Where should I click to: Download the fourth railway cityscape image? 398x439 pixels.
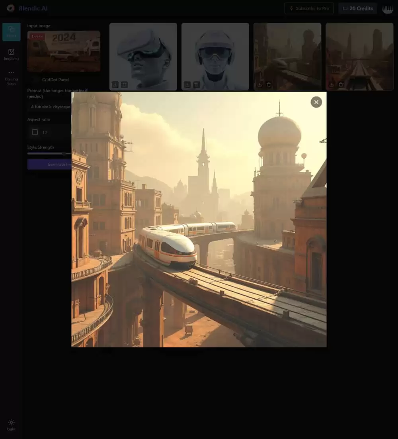coord(332,84)
